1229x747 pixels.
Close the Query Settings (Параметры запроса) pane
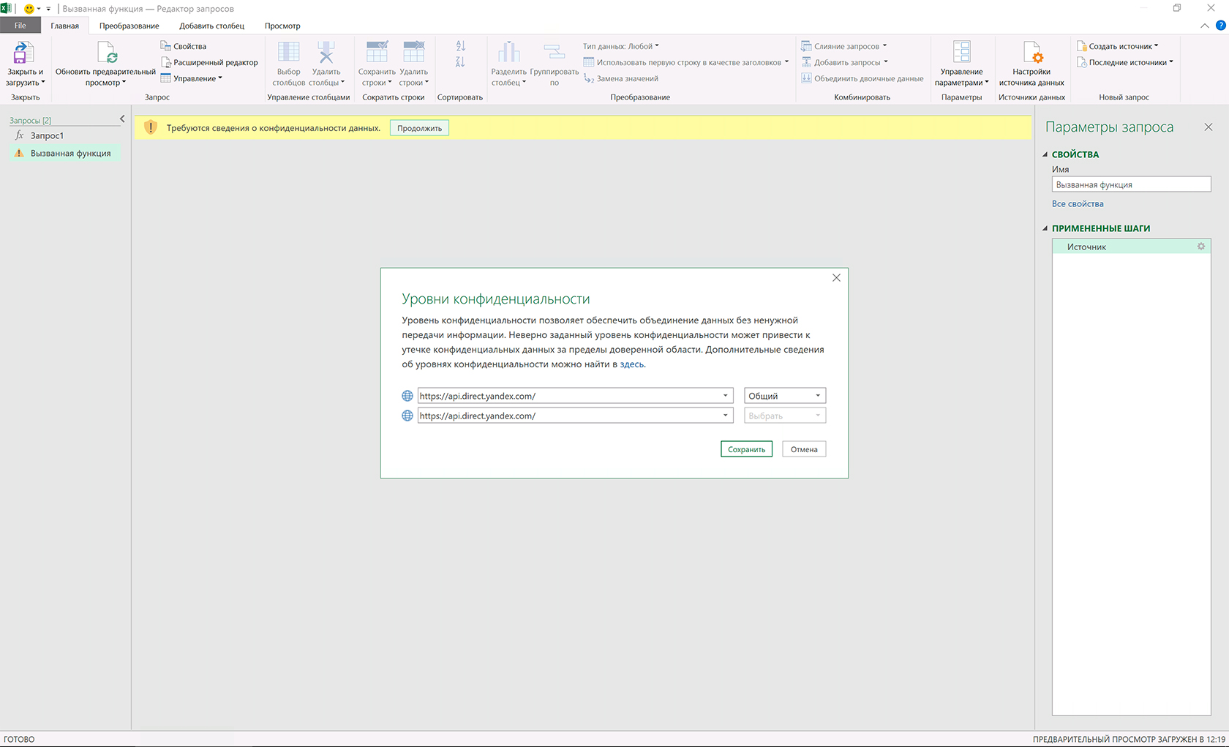tap(1209, 127)
